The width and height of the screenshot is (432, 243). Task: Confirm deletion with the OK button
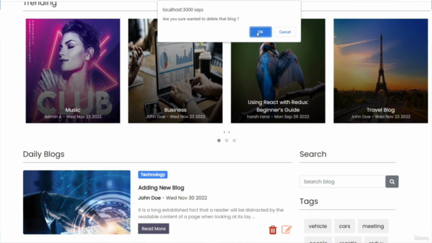coord(261,32)
